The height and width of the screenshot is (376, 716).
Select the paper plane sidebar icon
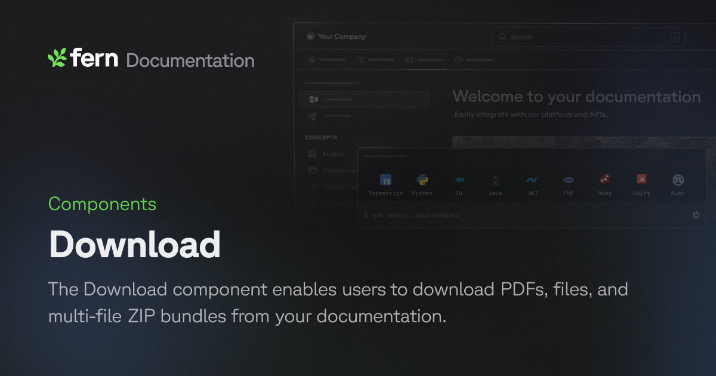pos(313,116)
